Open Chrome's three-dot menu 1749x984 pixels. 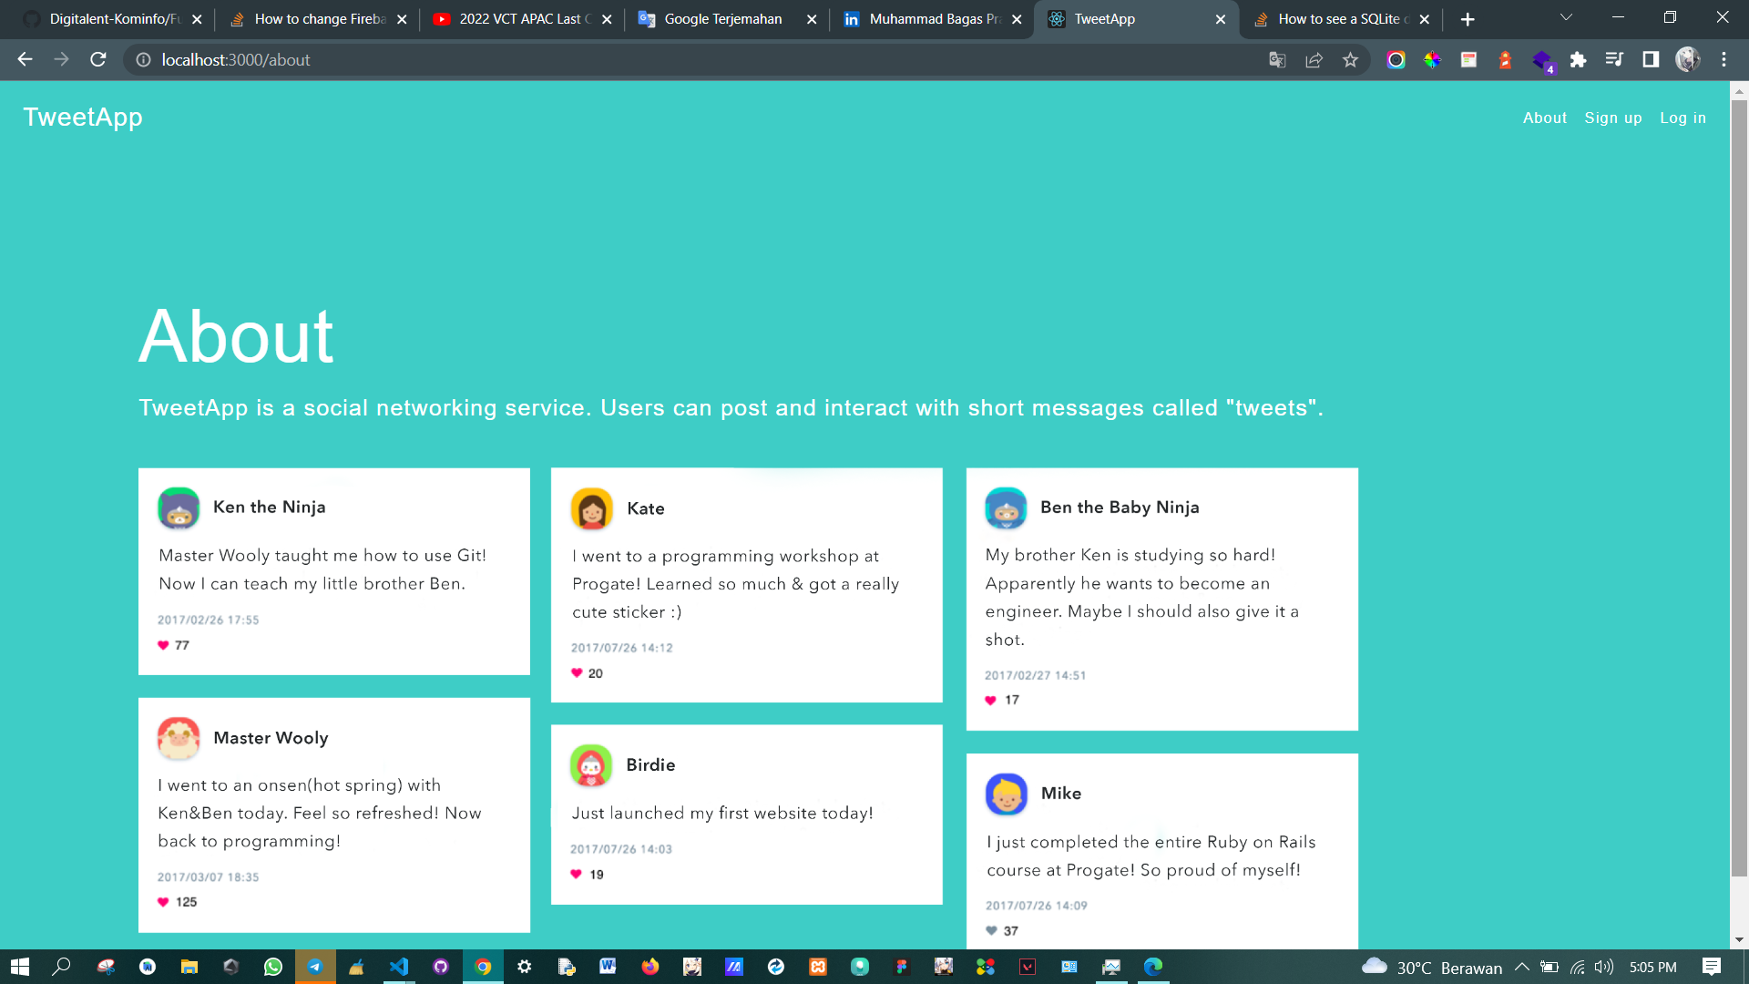(x=1723, y=60)
